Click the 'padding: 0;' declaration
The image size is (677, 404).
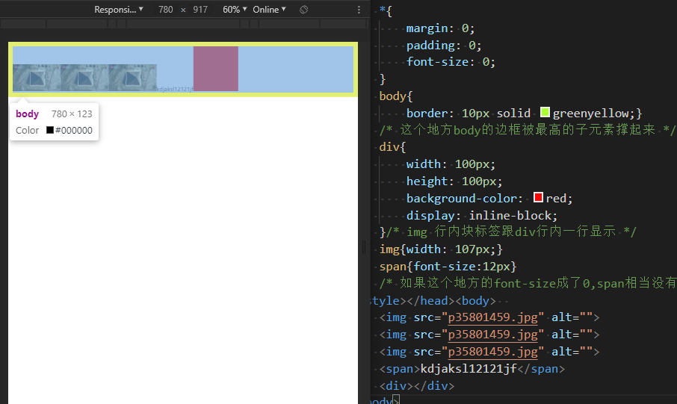(x=444, y=46)
